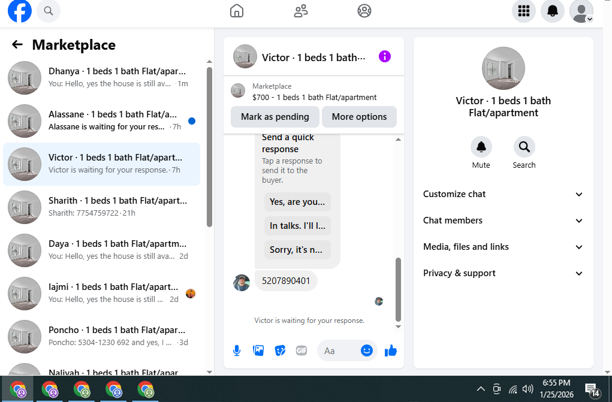Open Poncho's conversation
The image size is (612, 402).
[x=101, y=337]
